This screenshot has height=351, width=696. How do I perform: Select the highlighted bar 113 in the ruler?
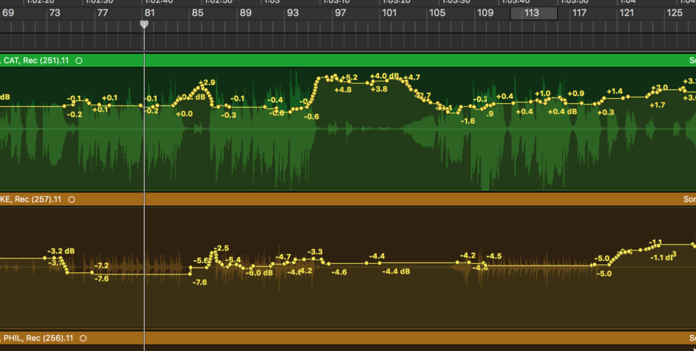pyautogui.click(x=534, y=13)
